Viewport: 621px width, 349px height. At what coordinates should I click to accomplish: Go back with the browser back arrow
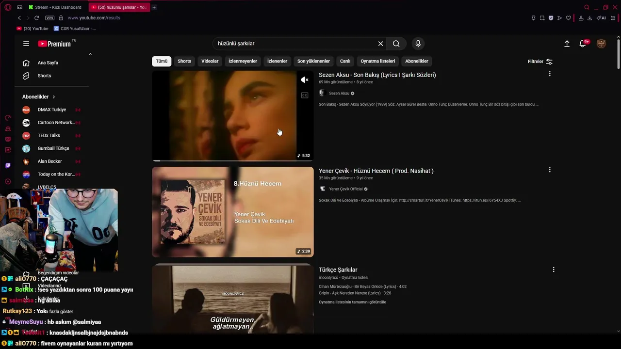[x=19, y=18]
